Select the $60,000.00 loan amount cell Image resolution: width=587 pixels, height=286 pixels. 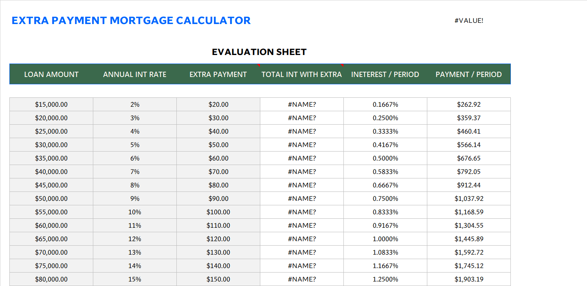click(51, 225)
